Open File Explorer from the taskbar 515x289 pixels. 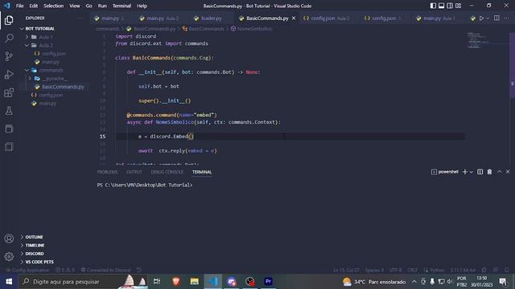(195, 282)
